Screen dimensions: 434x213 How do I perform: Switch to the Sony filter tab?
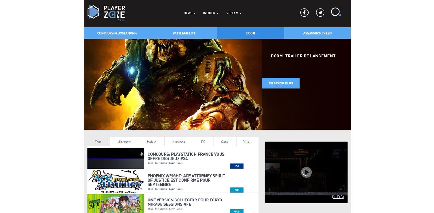tap(225, 142)
